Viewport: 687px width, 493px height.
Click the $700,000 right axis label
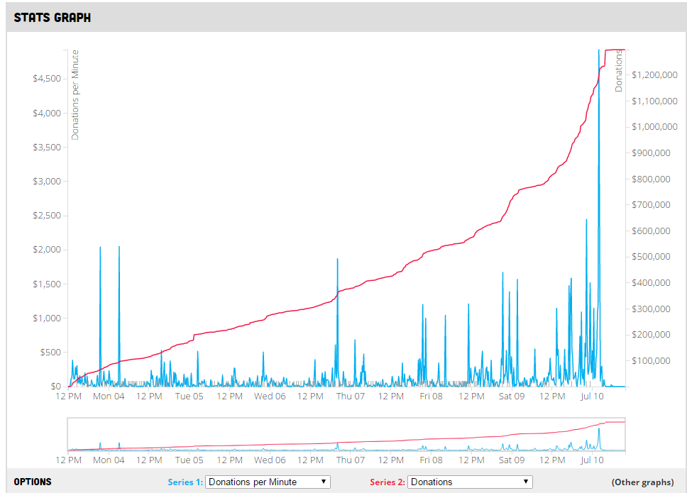coord(651,205)
